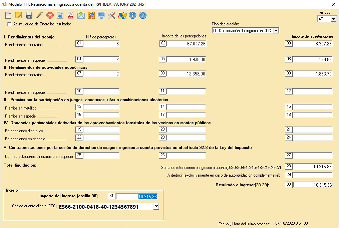Click field 30 Resultado a ingresar
Viewport: 339px width, 228px height.
point(312,185)
